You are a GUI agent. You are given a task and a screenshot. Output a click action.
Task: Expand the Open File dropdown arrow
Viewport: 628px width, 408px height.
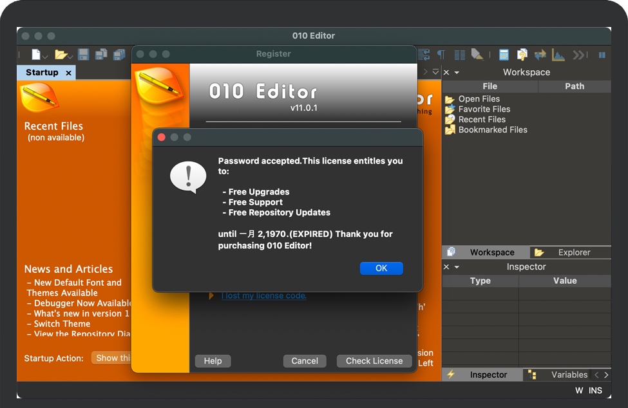pyautogui.click(x=70, y=57)
